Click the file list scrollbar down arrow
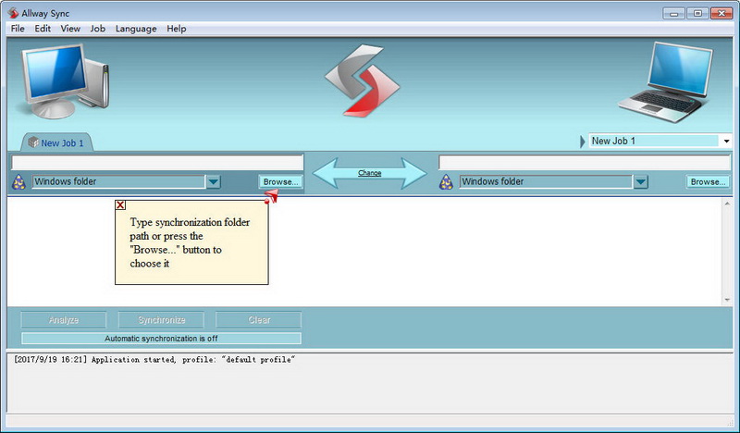Viewport: 740px width, 433px height. pos(727,300)
